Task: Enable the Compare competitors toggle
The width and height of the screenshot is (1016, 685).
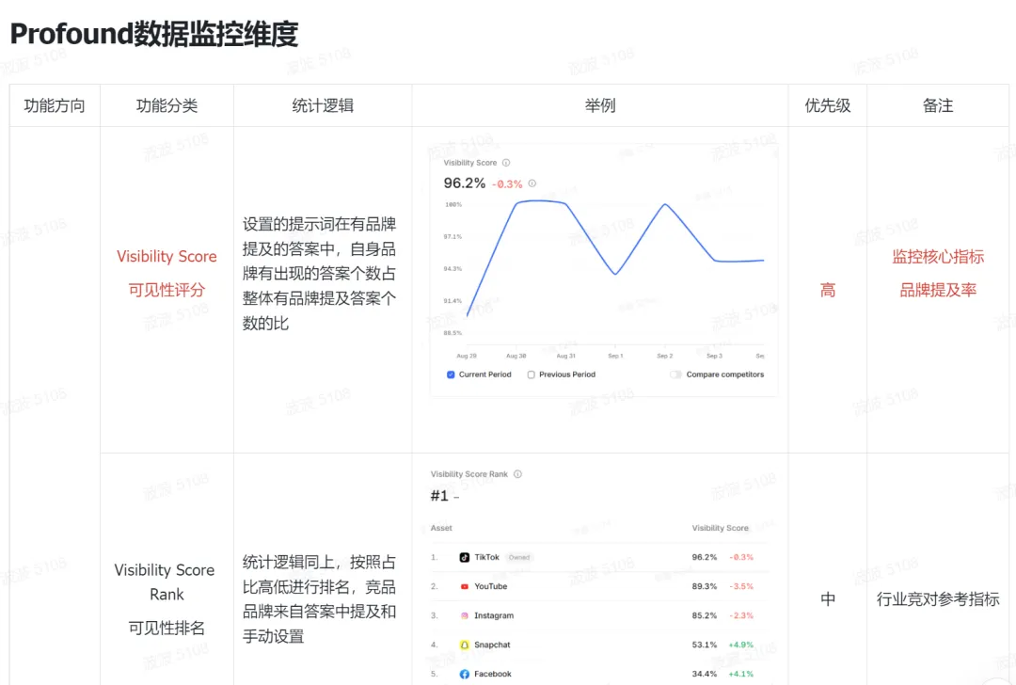Action: coord(675,374)
